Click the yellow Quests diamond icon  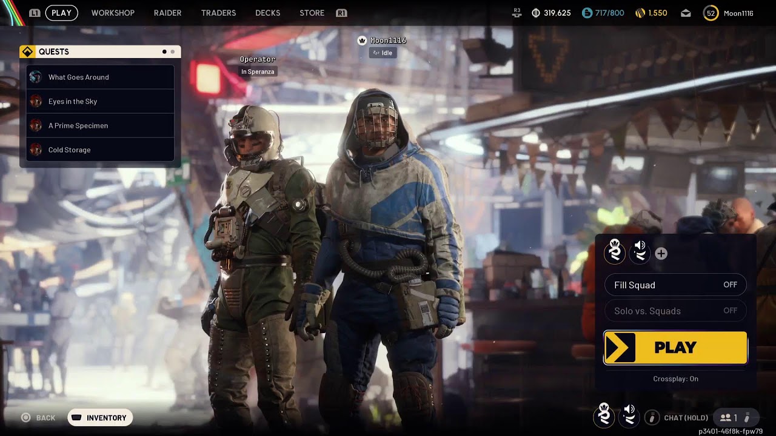(27, 51)
